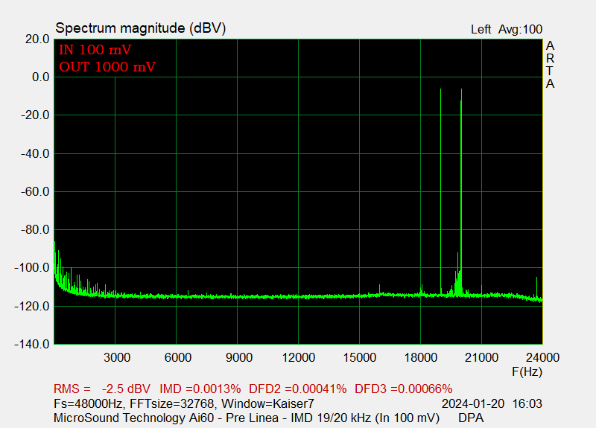This screenshot has height=428, width=596.
Task: Click the 'DPA' label
Action: [x=471, y=418]
